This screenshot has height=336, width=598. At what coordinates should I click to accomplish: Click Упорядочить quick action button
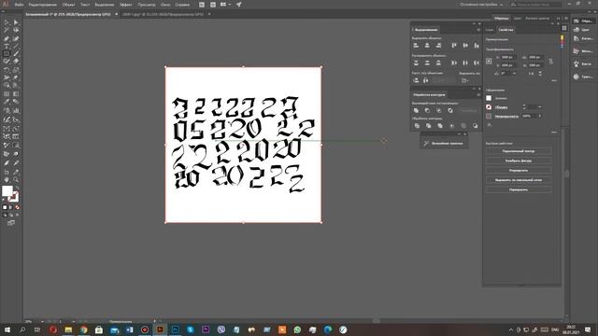coord(519,170)
